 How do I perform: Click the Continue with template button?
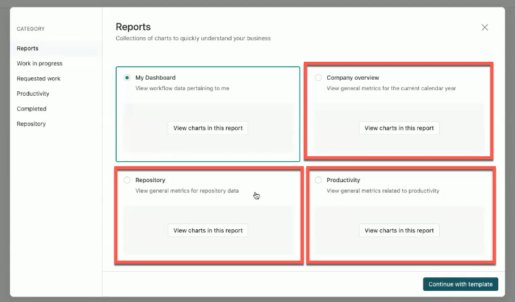[460, 284]
